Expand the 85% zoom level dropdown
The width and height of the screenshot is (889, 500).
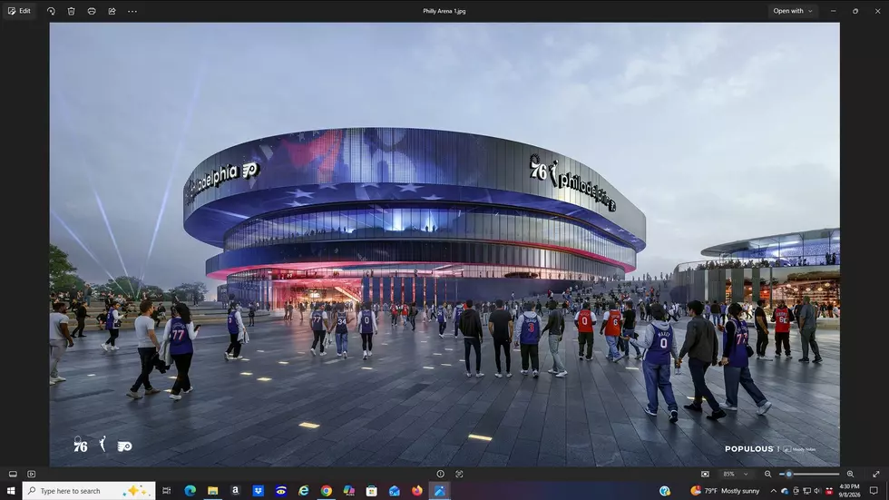[736, 474]
